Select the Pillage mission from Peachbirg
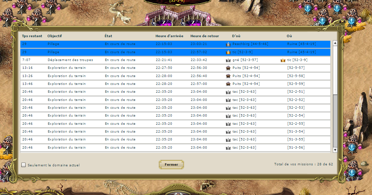 pyautogui.click(x=175, y=44)
